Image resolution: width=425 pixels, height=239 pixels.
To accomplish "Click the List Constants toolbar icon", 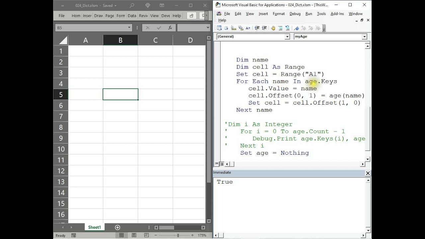I will coord(226,28).
